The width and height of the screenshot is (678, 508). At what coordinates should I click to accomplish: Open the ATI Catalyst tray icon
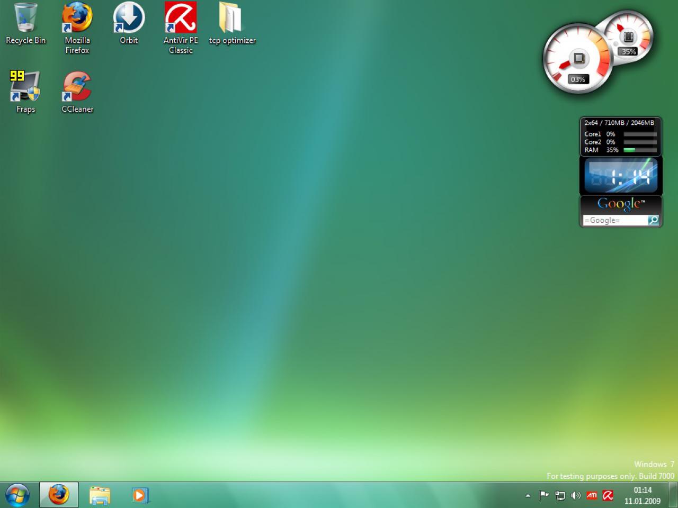click(x=592, y=496)
